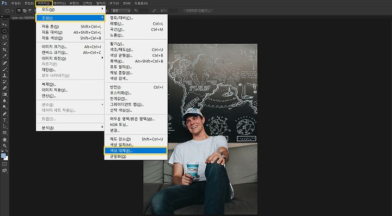
Task: Set the background color swatch
Action: pyautogui.click(x=6, y=158)
